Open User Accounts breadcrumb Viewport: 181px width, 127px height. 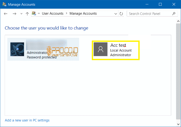[x=52, y=13]
